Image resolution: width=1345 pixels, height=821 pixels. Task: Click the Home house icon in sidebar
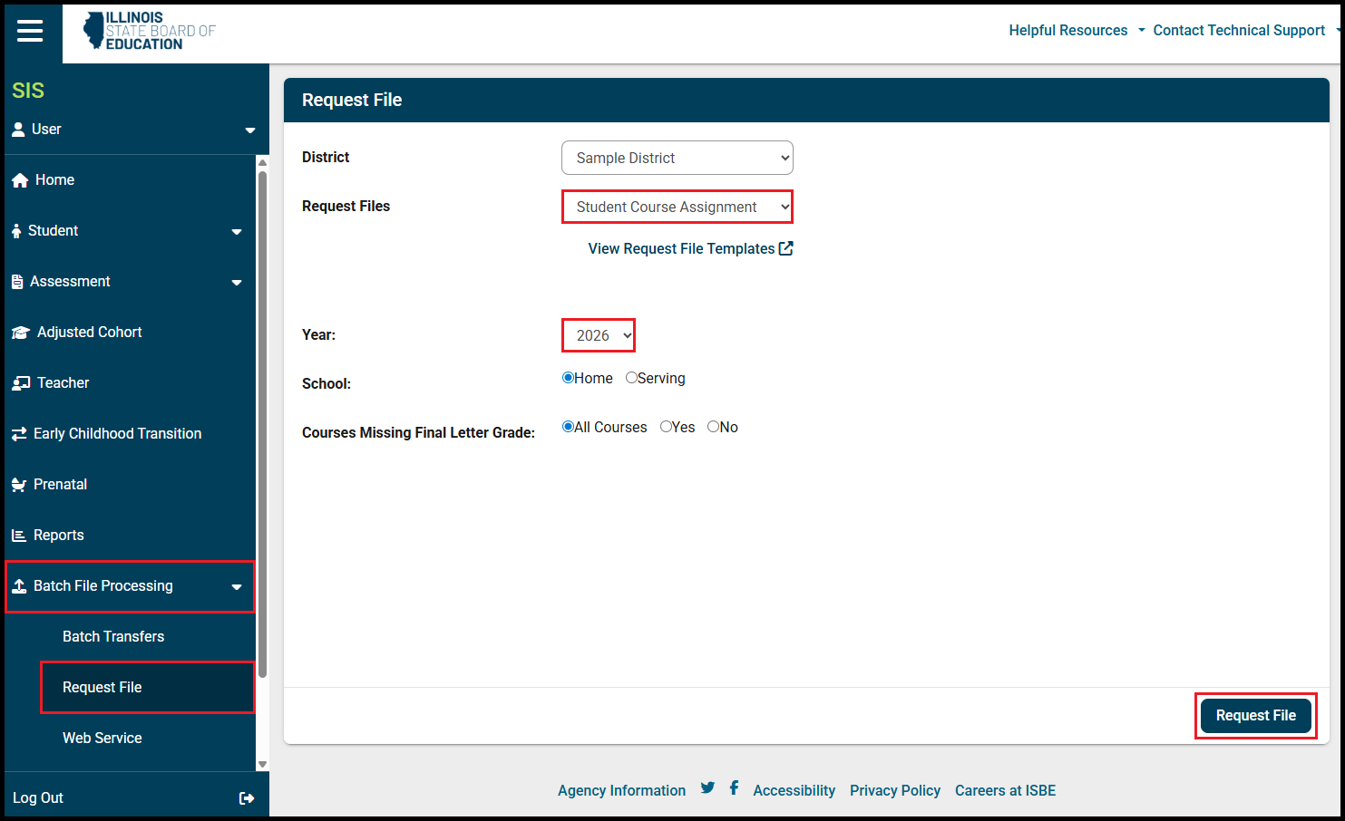(x=20, y=180)
